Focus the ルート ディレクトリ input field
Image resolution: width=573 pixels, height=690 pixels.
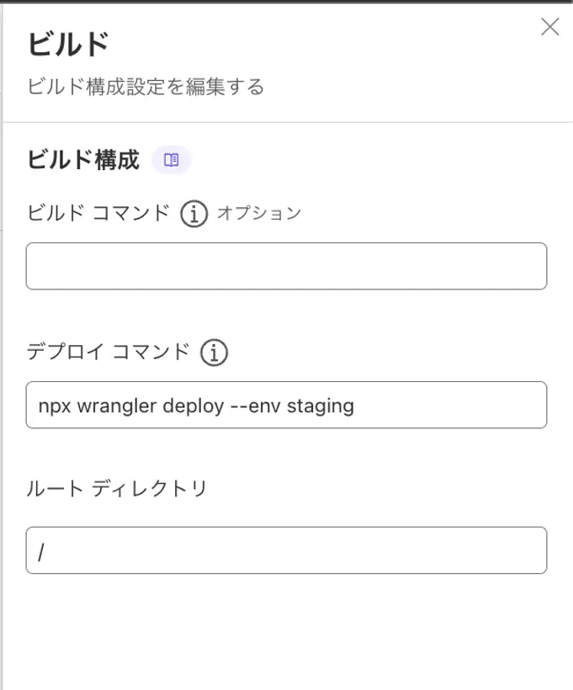pos(286,550)
